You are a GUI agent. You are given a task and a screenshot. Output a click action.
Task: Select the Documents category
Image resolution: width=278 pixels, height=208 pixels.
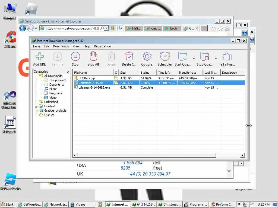coord(56,84)
